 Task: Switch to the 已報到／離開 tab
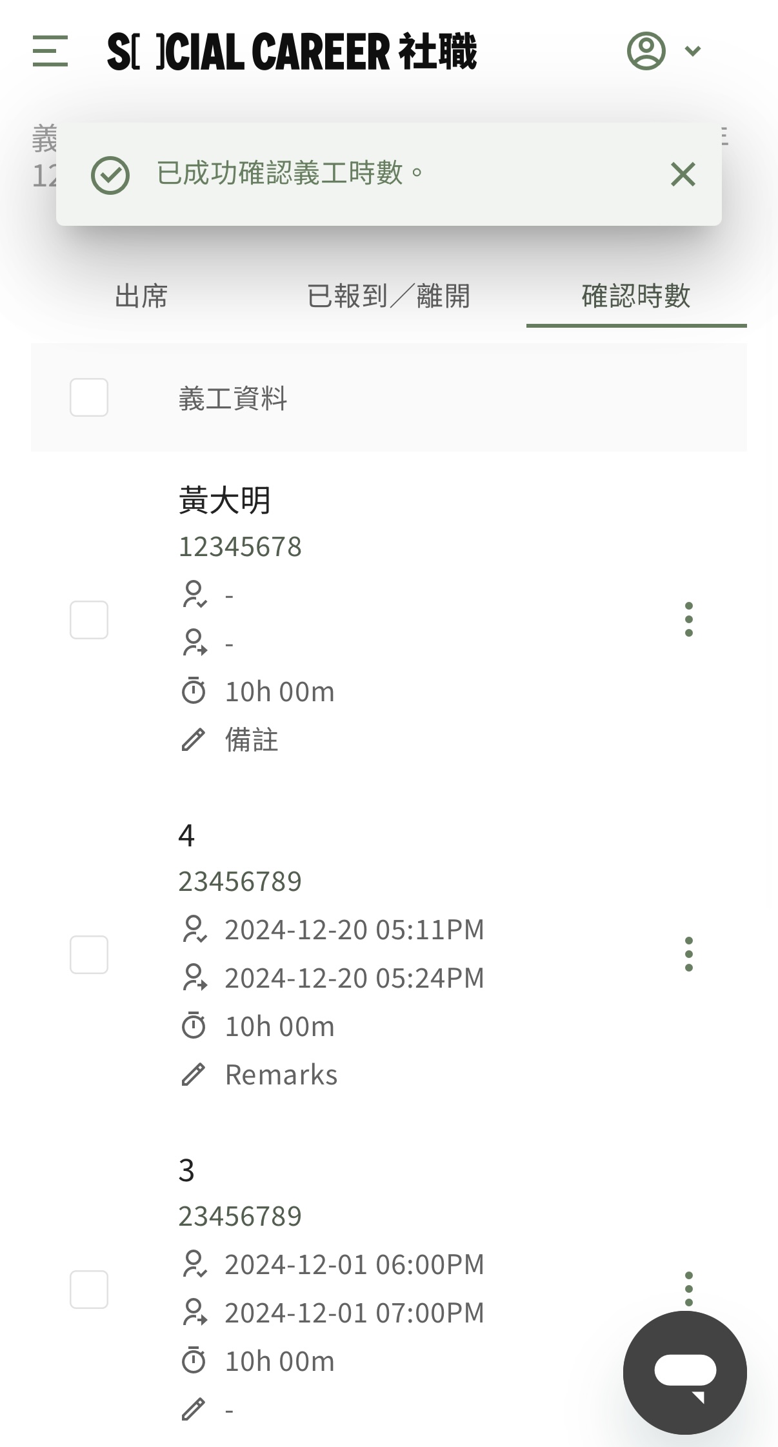pyautogui.click(x=389, y=297)
